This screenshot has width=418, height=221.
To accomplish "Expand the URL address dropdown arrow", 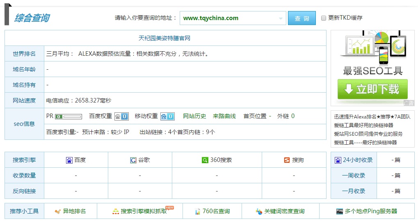I will tap(281, 18).
